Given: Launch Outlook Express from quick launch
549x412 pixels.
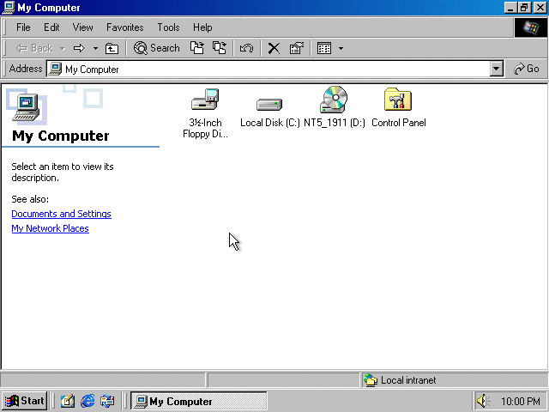Looking at the screenshot, I should click(x=107, y=401).
